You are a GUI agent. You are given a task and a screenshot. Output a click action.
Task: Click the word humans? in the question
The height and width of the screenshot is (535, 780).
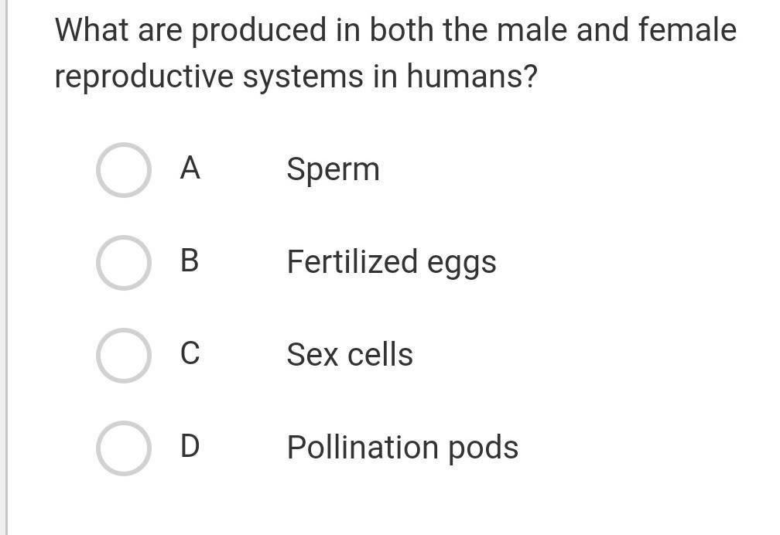pos(471,77)
